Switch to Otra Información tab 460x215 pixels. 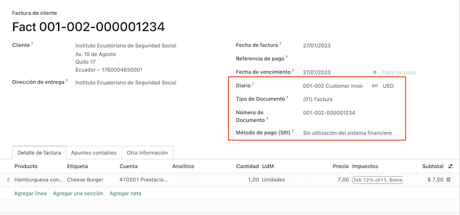tap(147, 153)
